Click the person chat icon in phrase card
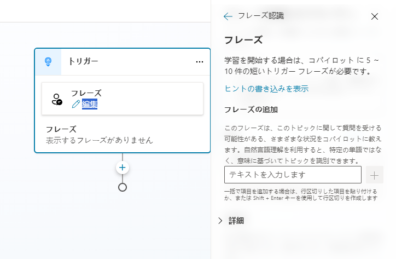Image resolution: width=396 pixels, height=259 pixels. pos(57,99)
